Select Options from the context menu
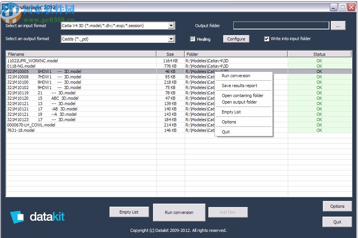The image size is (358, 238). coord(229,122)
